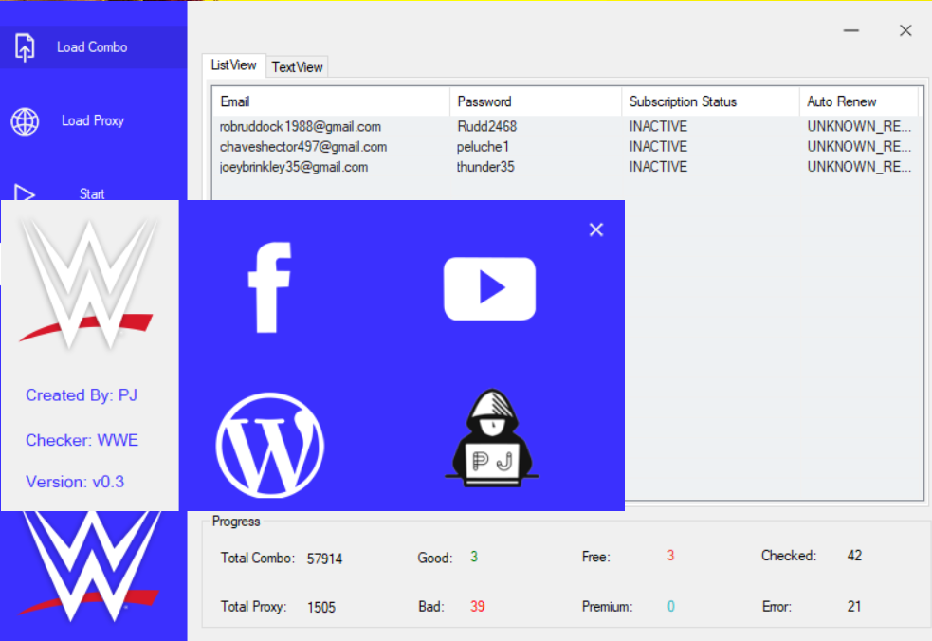Click the Version: v0.3 text

click(75, 482)
